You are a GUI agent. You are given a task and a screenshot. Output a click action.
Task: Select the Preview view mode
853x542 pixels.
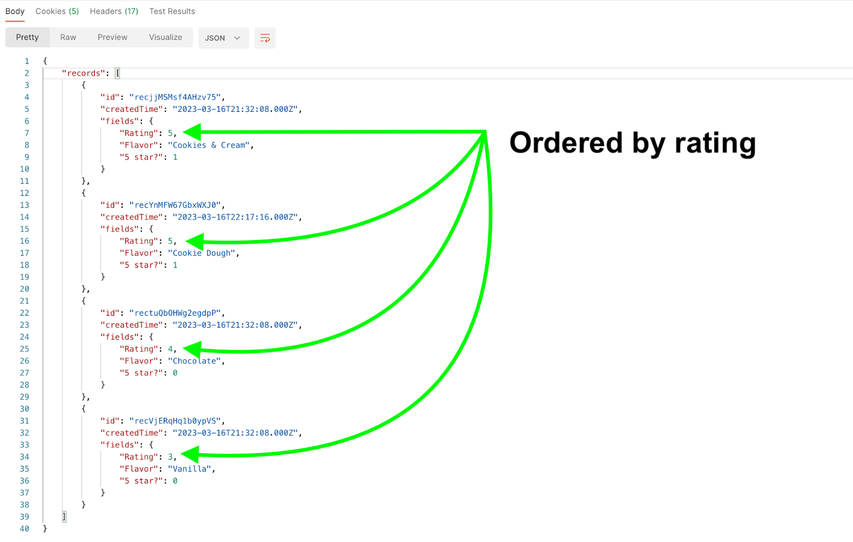112,37
